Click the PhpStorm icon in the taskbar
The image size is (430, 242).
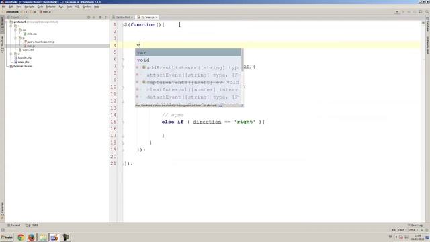54,237
